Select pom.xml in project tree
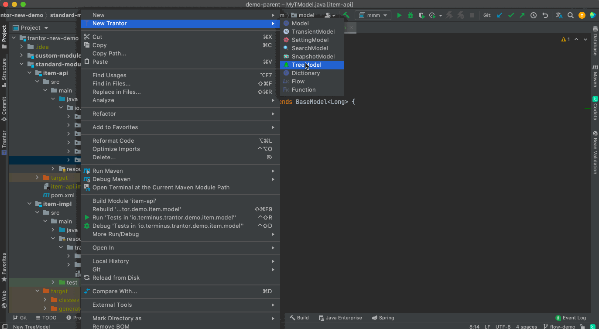This screenshot has height=329, width=599. (59, 195)
